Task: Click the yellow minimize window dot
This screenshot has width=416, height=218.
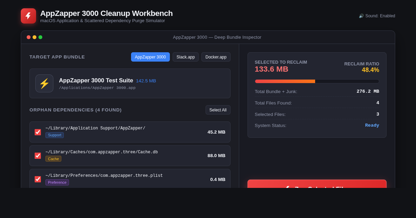Action: 34,37
